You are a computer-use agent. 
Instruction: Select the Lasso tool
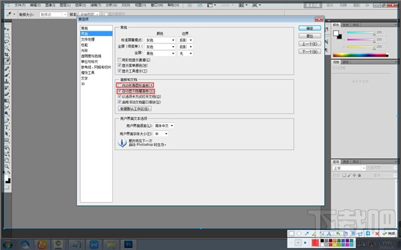(x=7, y=42)
